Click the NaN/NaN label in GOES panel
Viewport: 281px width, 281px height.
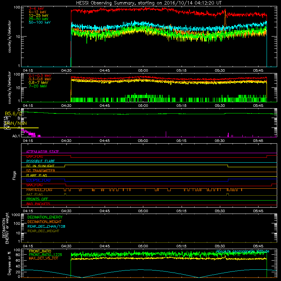[x=16, y=123]
